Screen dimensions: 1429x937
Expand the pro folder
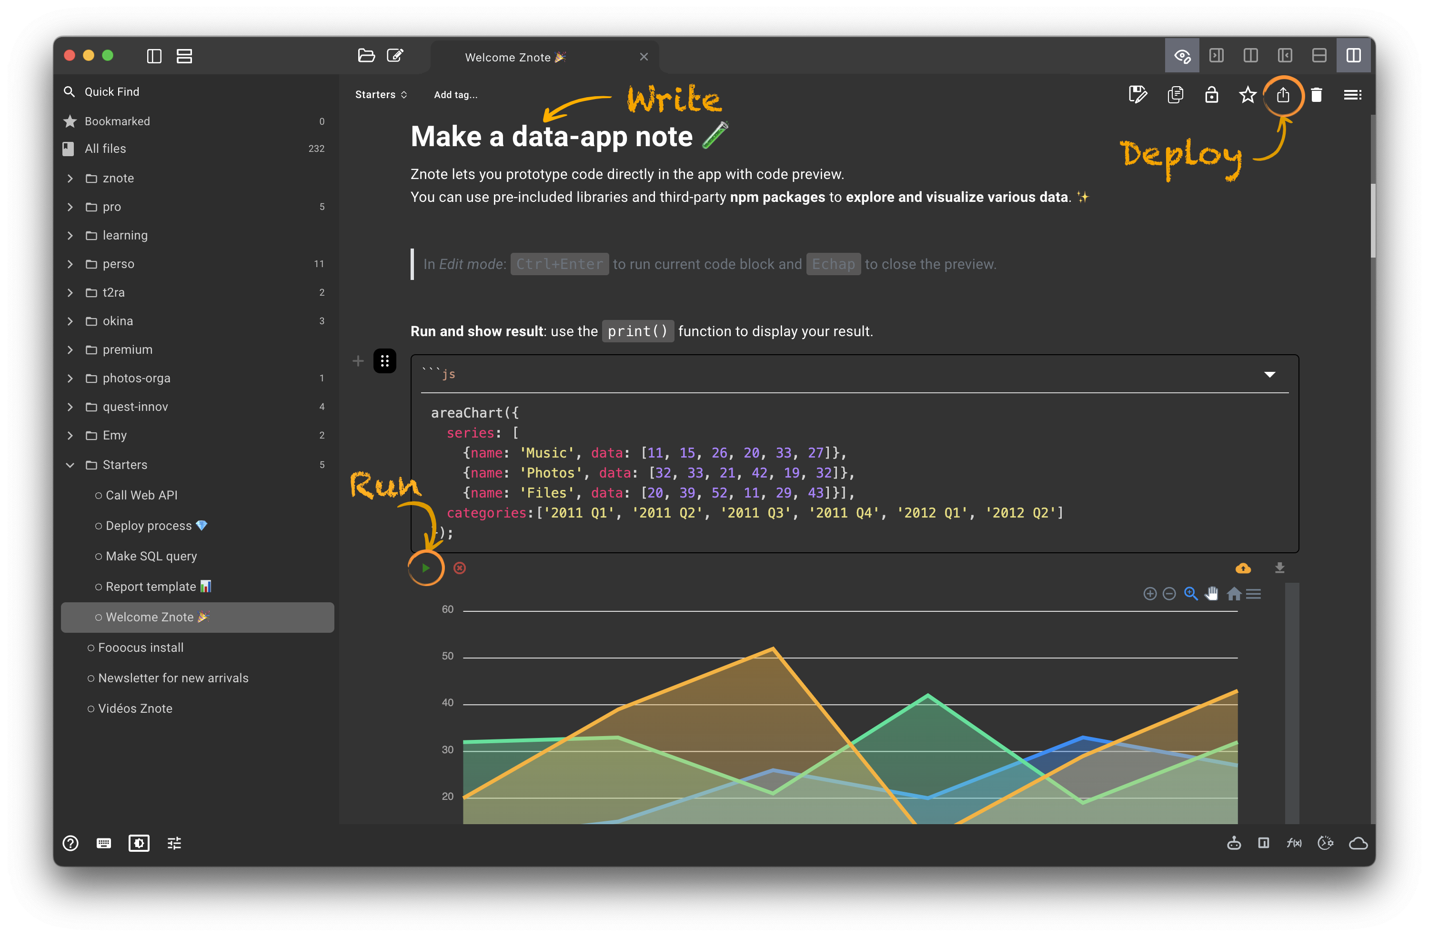[70, 207]
